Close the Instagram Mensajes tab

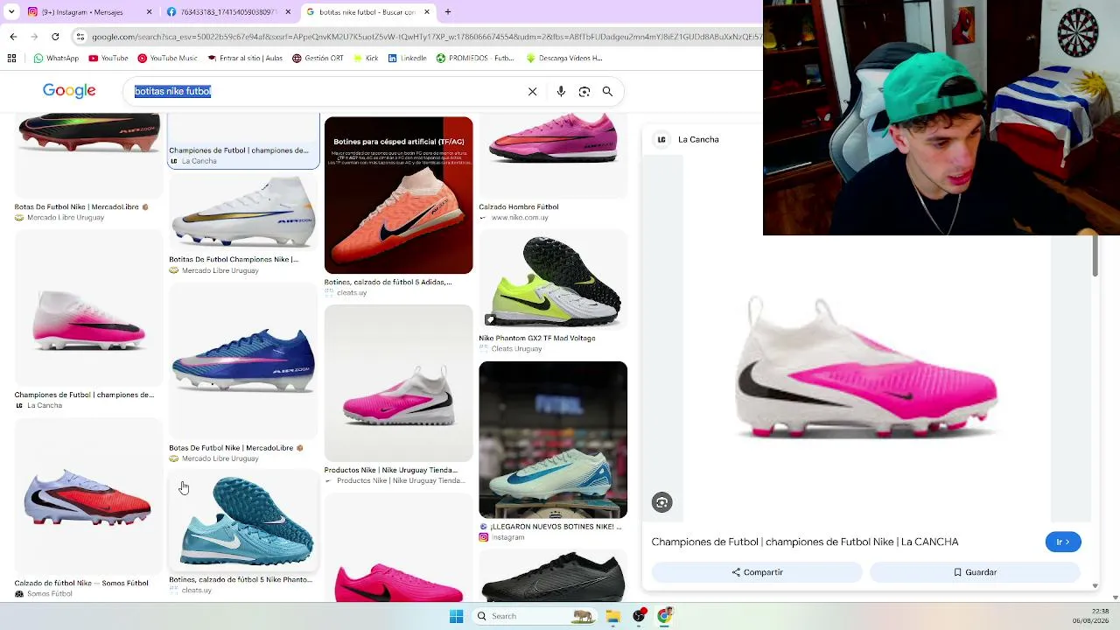(149, 12)
